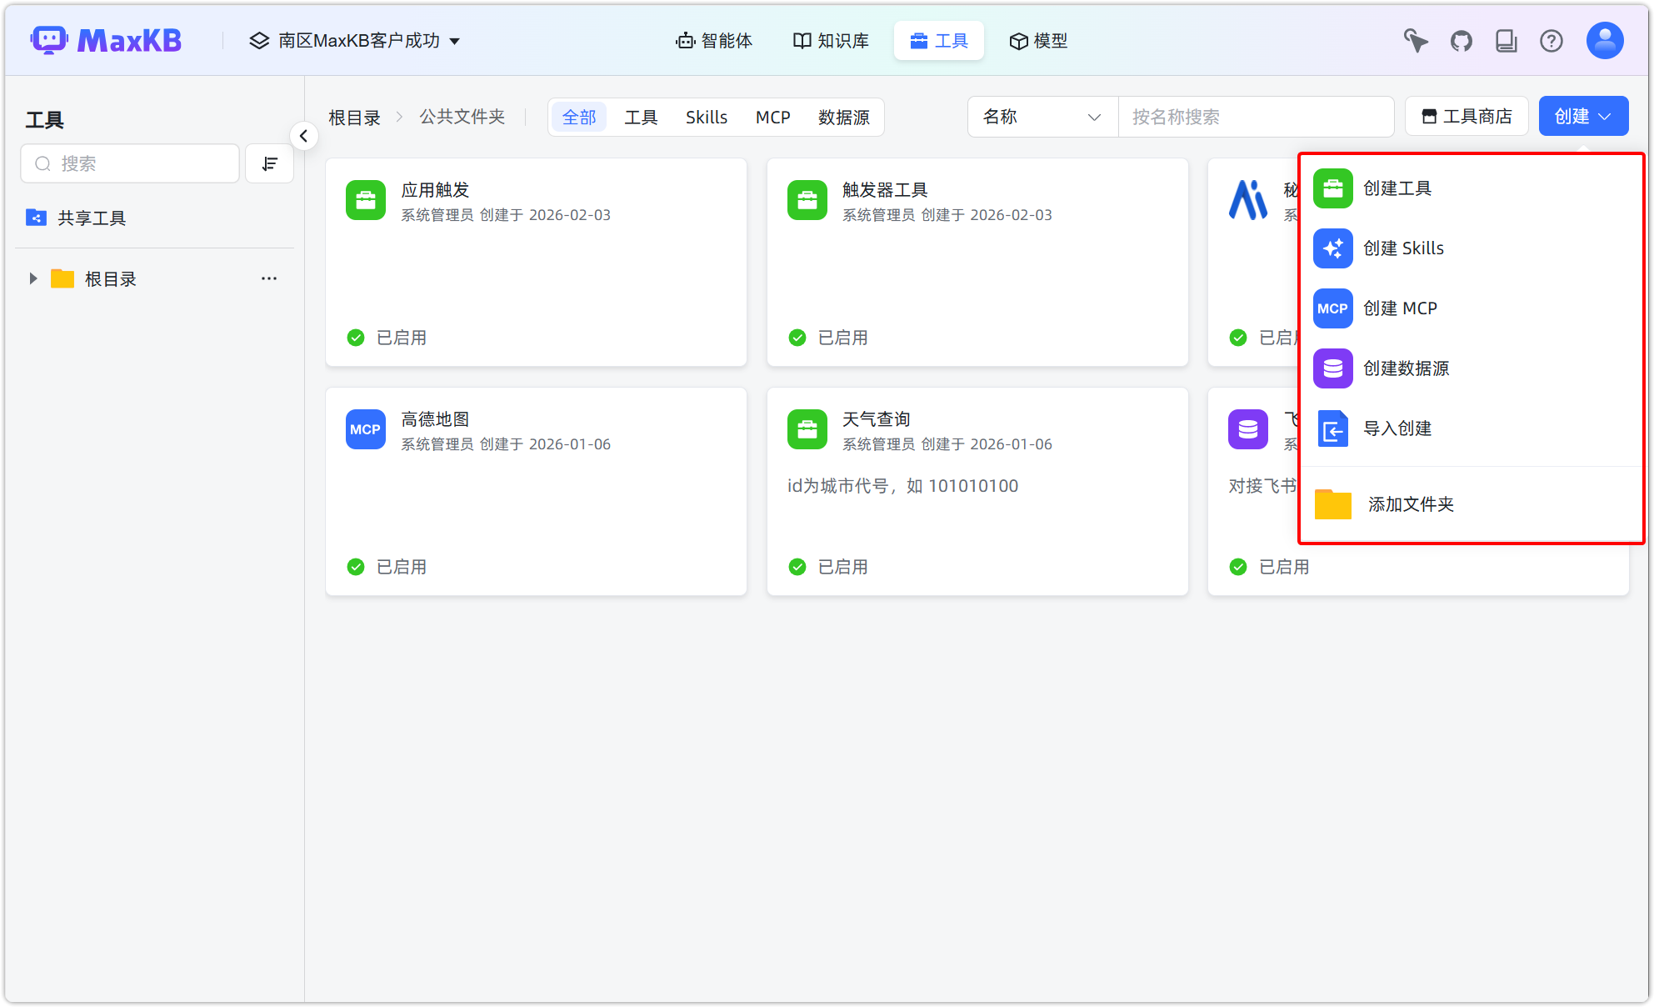Click the user avatar icon

(x=1605, y=41)
